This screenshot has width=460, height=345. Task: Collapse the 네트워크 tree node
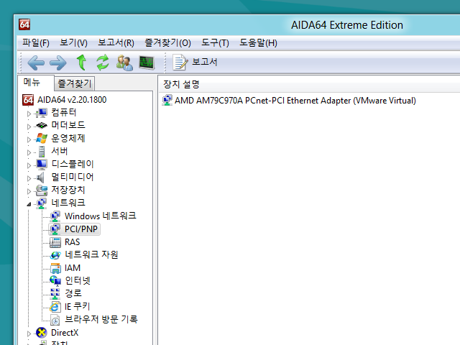(x=29, y=204)
